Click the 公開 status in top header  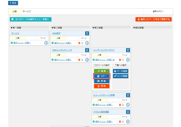14,11
